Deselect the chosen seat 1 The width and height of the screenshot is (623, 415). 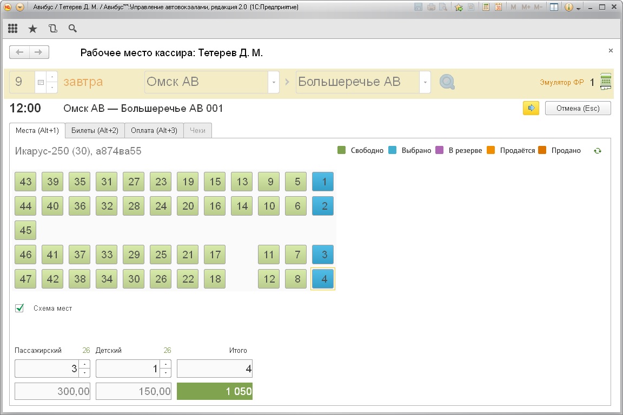point(323,182)
